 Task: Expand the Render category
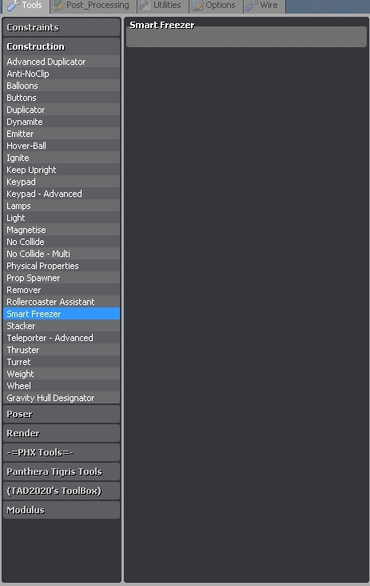click(62, 433)
